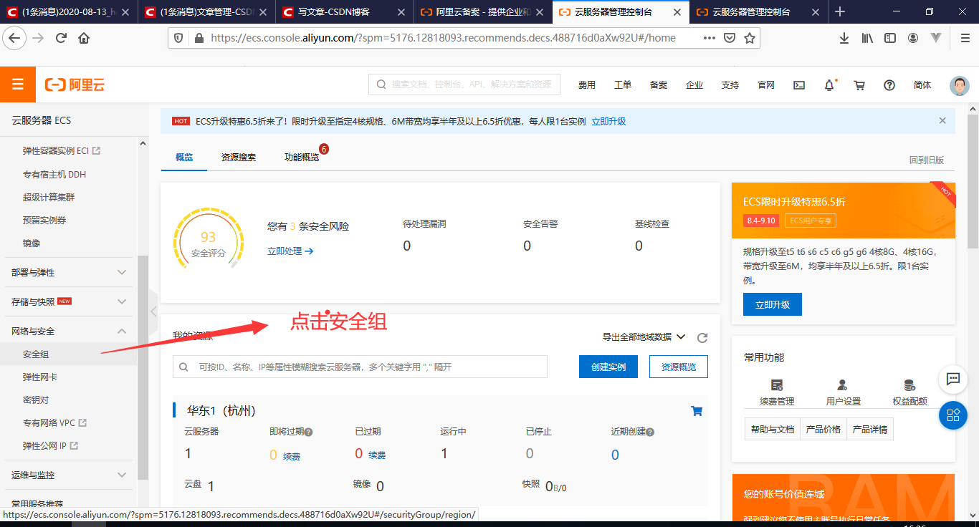Switch to the 概览 tab
Viewport: 979px width, 527px height.
pyautogui.click(x=184, y=158)
